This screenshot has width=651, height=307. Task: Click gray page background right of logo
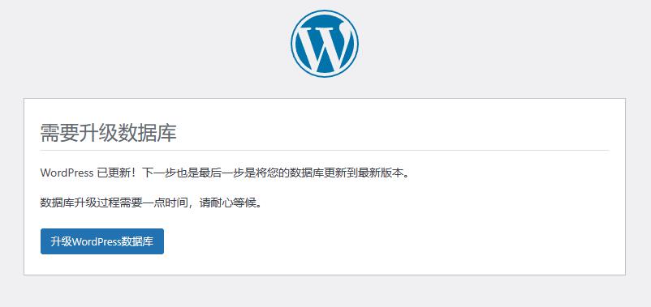click(498, 45)
